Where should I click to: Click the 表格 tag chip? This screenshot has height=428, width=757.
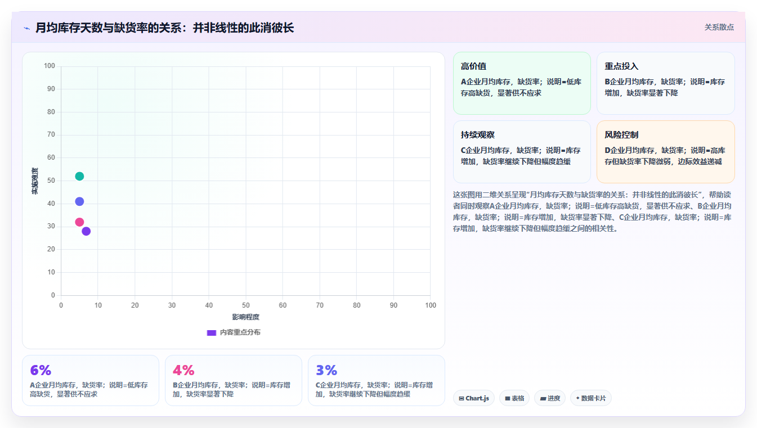point(514,398)
